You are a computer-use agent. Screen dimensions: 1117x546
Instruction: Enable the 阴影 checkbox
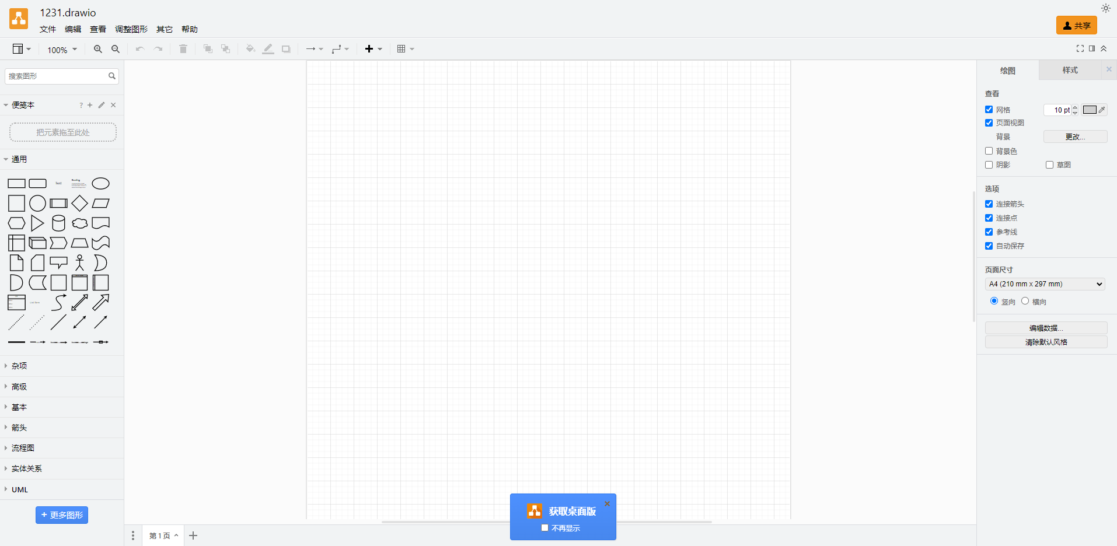coord(989,165)
